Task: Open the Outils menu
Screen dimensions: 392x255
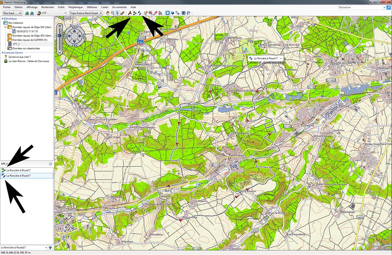Action: 61,7
